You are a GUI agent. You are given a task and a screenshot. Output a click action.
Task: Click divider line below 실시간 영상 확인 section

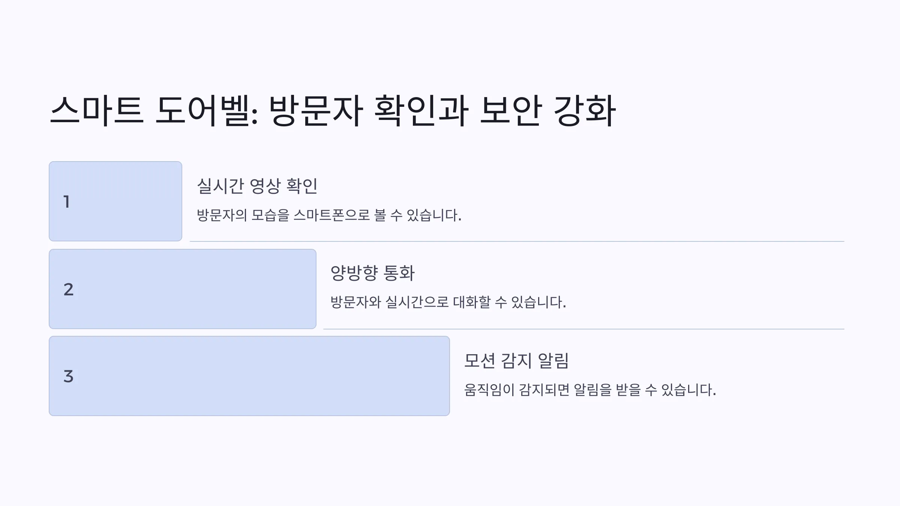[517, 241]
